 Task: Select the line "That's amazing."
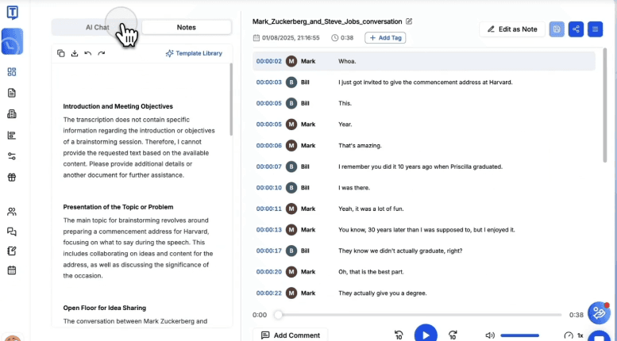point(360,146)
